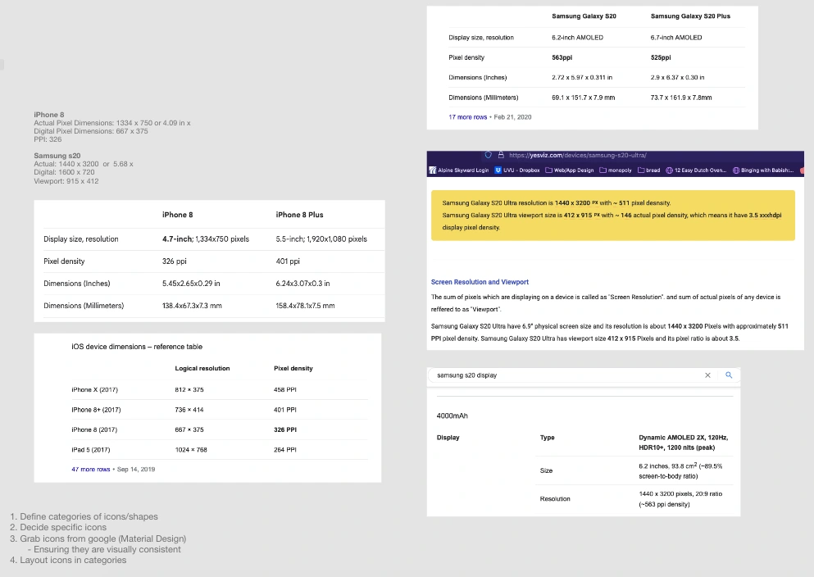The width and height of the screenshot is (814, 577).
Task: Click the 'iPhone X (2017)' row label
Action: click(x=94, y=389)
